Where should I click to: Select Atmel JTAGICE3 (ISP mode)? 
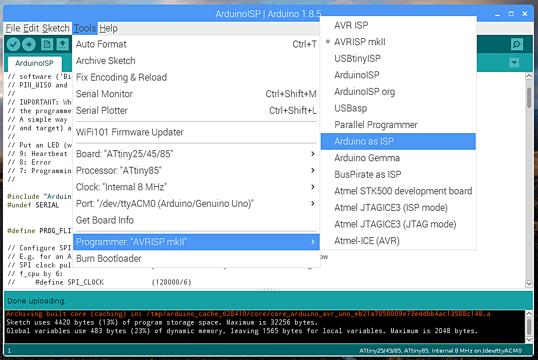(x=398, y=207)
